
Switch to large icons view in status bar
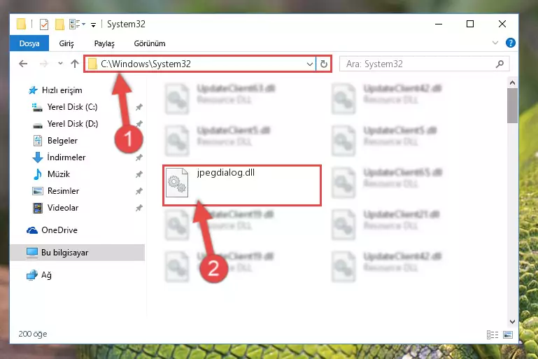[508, 335]
